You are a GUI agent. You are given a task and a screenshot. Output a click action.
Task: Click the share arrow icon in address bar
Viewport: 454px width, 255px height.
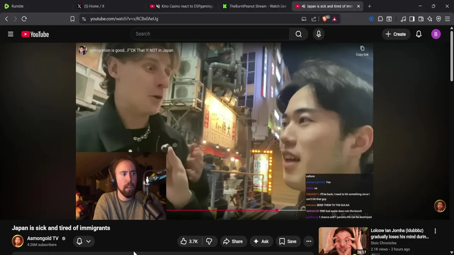point(314,19)
